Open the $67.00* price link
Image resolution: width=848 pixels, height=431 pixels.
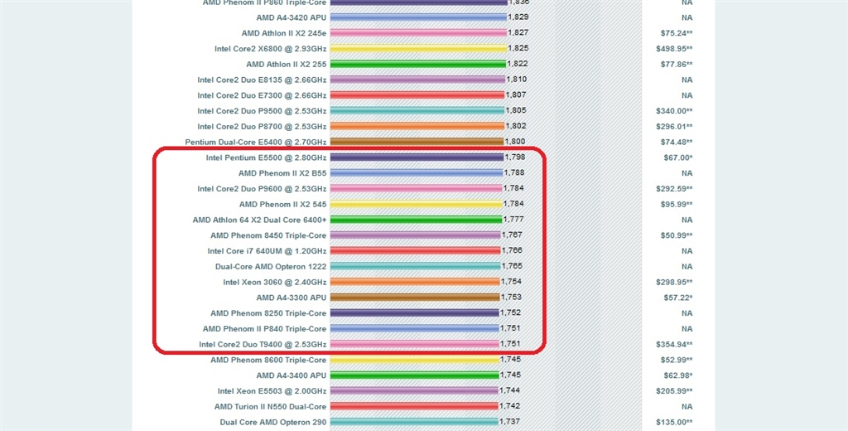tap(678, 158)
